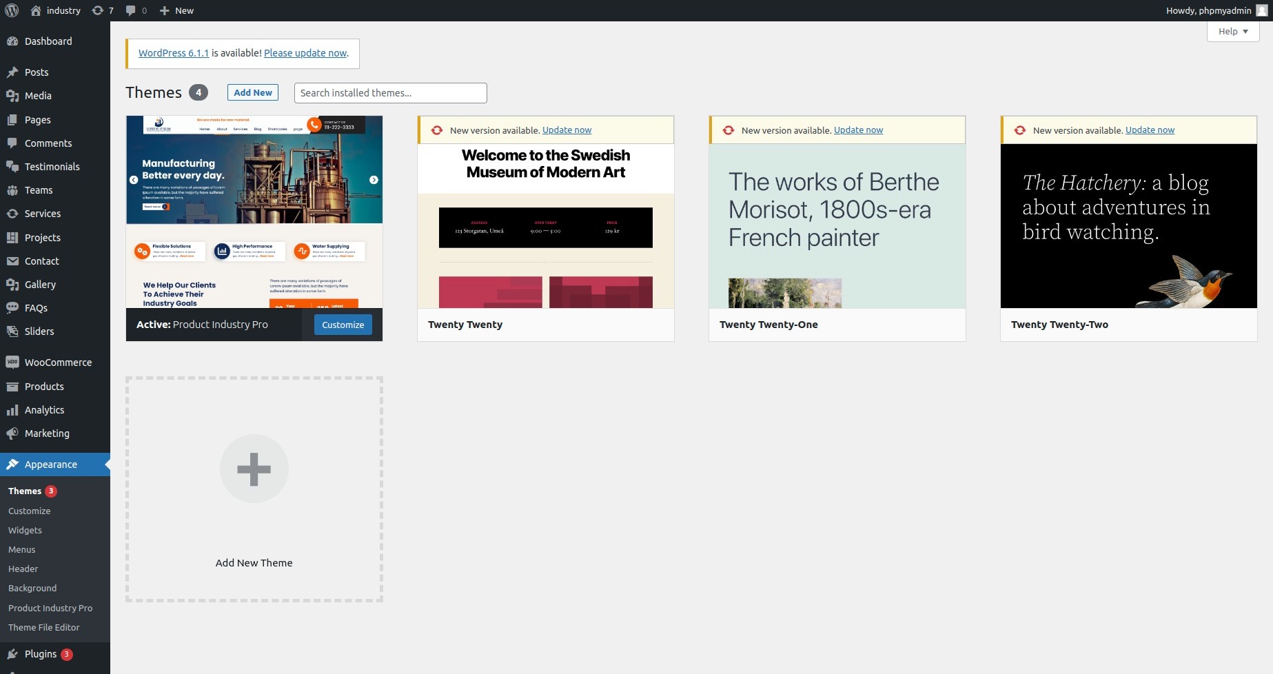Open the Menus submenu item

(x=22, y=550)
